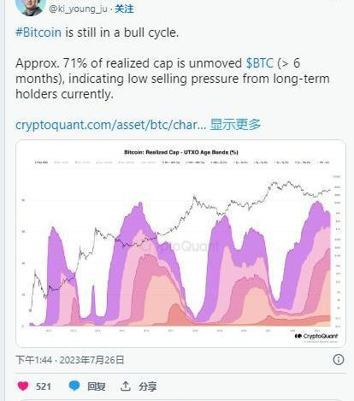Open the circled info icon beside the date
Image resolution: width=354 pixels, height=401 pixels.
pyautogui.click(x=339, y=360)
